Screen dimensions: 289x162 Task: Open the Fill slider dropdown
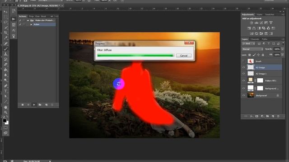pos(282,55)
